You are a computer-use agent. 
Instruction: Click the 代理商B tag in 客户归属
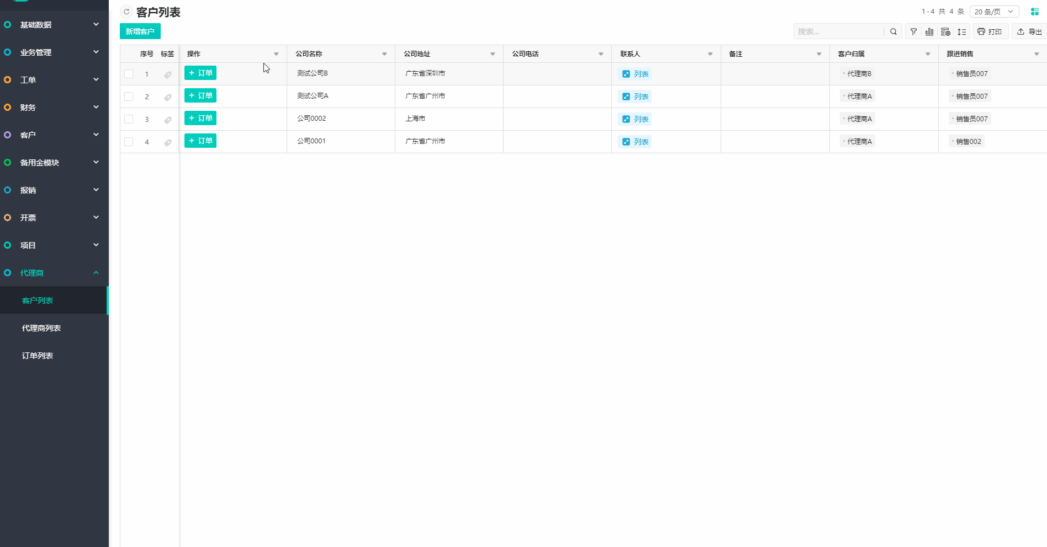point(857,74)
